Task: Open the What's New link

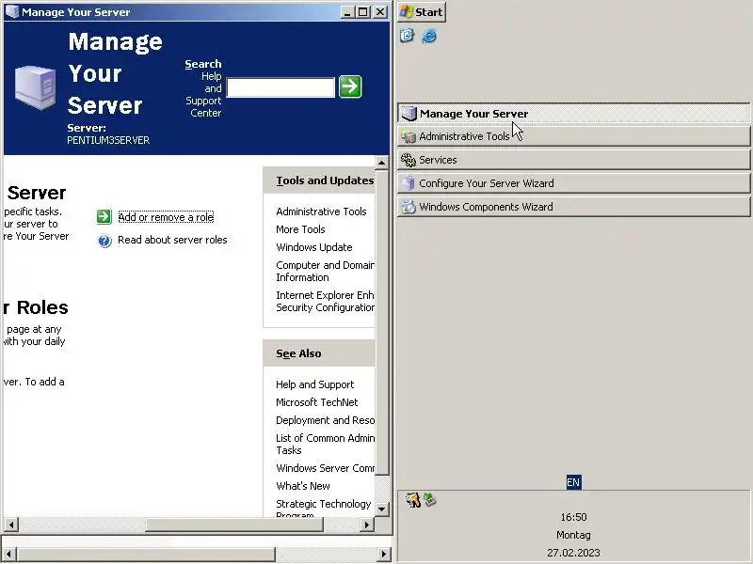Action: pyautogui.click(x=303, y=486)
